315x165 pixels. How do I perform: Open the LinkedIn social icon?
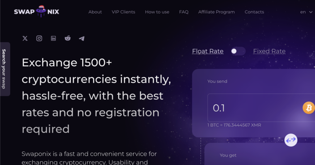click(54, 38)
